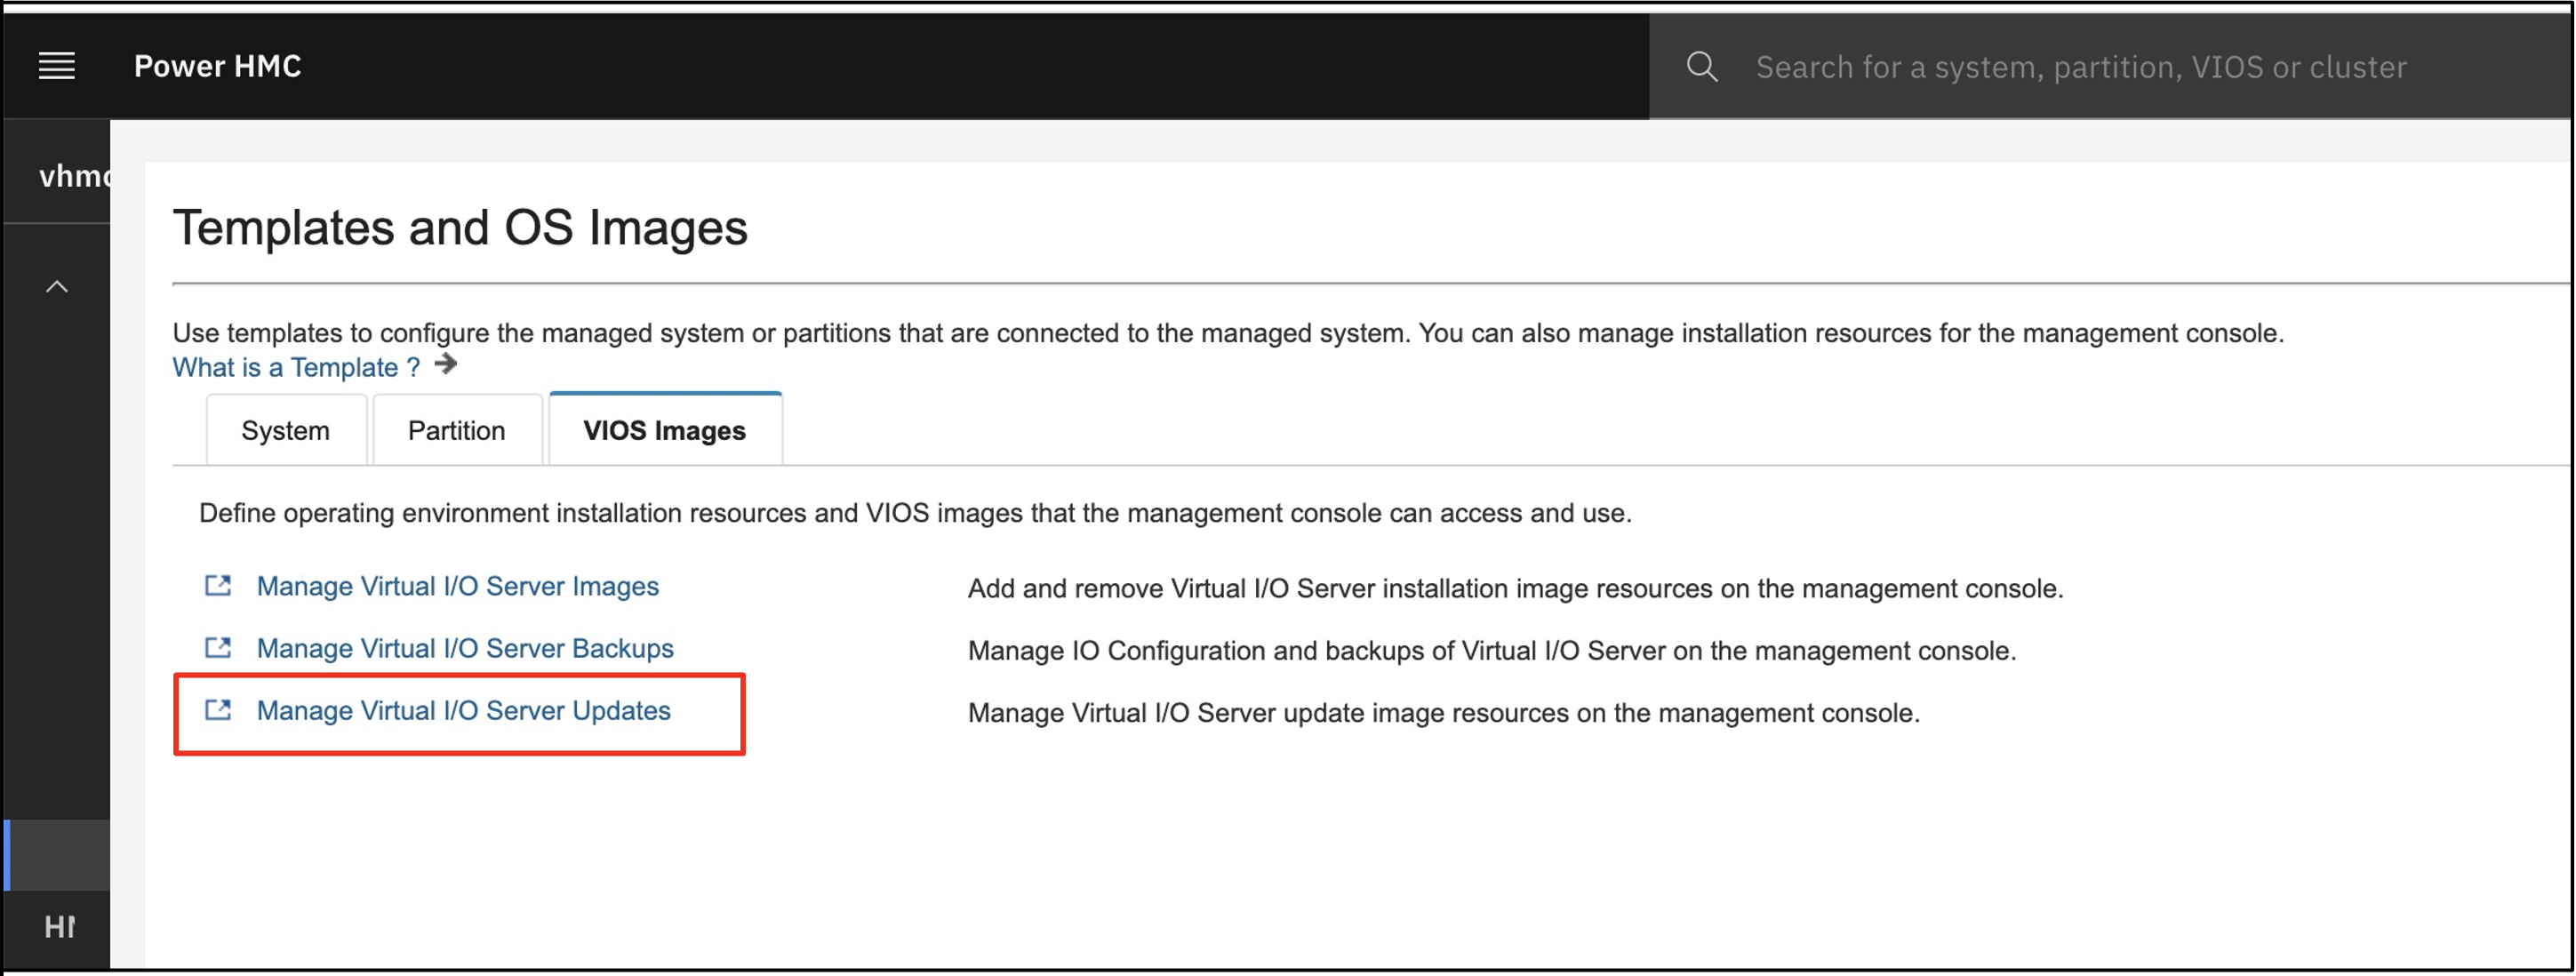Open Manage Virtual I/O Server Backups
2576x976 pixels.
tap(465, 648)
